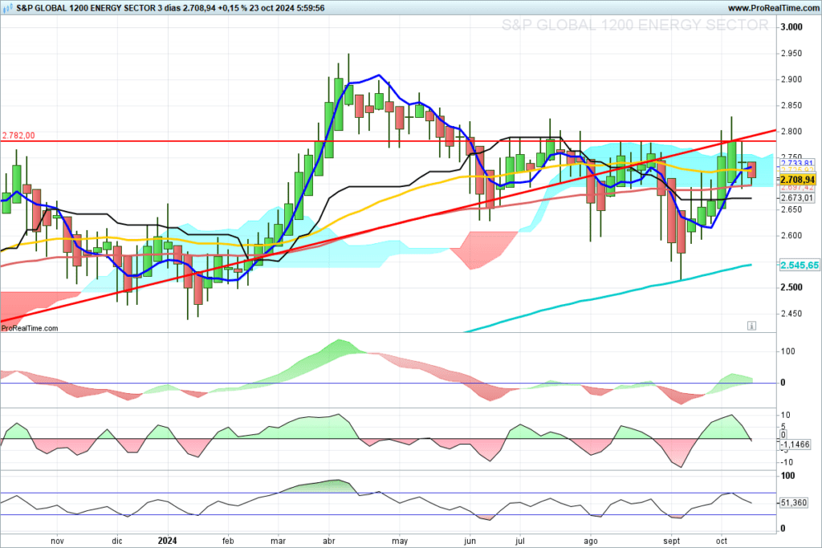Open the www.ProRealTime.com link

[x=773, y=8]
